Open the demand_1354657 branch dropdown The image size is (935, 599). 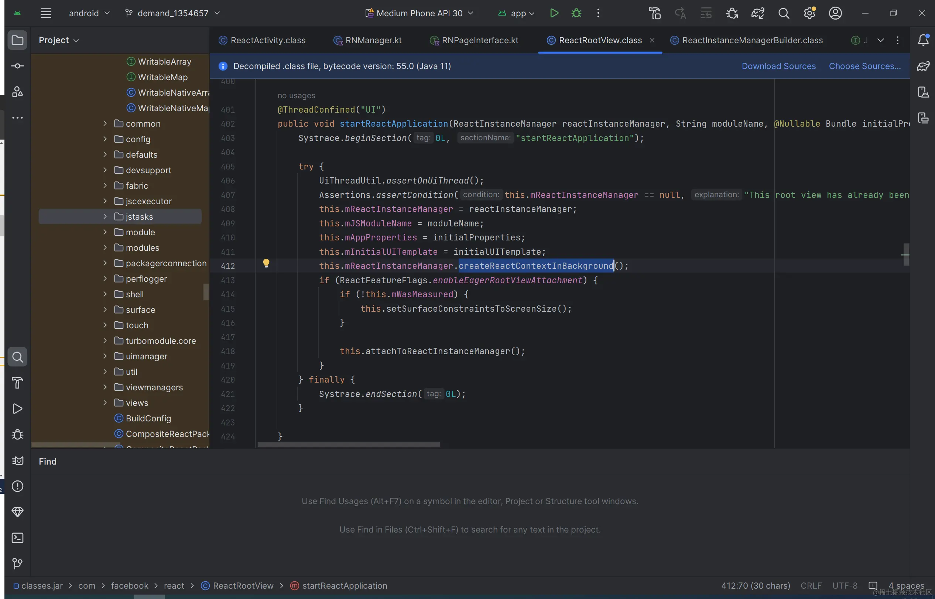coord(173,13)
